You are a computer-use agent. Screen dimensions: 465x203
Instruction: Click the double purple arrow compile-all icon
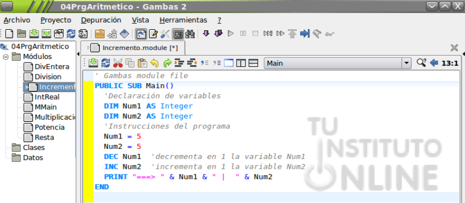[218, 33]
